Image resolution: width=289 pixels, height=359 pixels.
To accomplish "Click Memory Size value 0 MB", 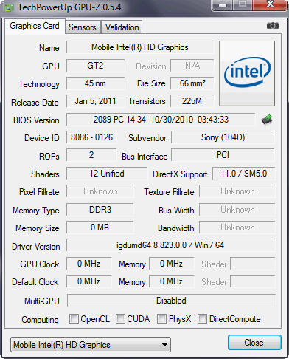I will pos(100,228).
